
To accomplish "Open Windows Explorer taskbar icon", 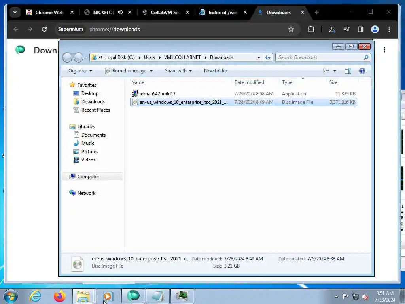I will pos(83,296).
